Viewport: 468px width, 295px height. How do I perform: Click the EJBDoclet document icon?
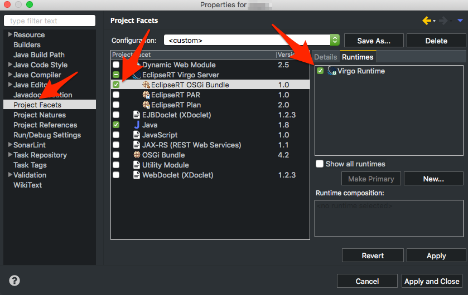click(x=137, y=115)
